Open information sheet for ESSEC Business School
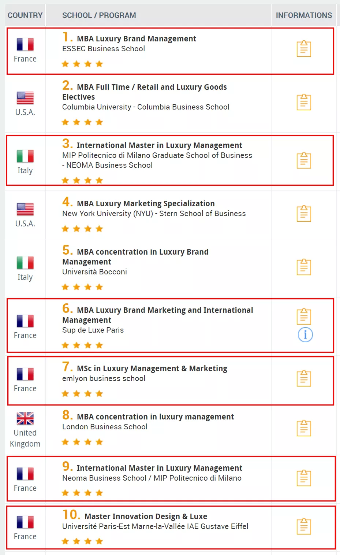340x555 pixels. [304, 49]
